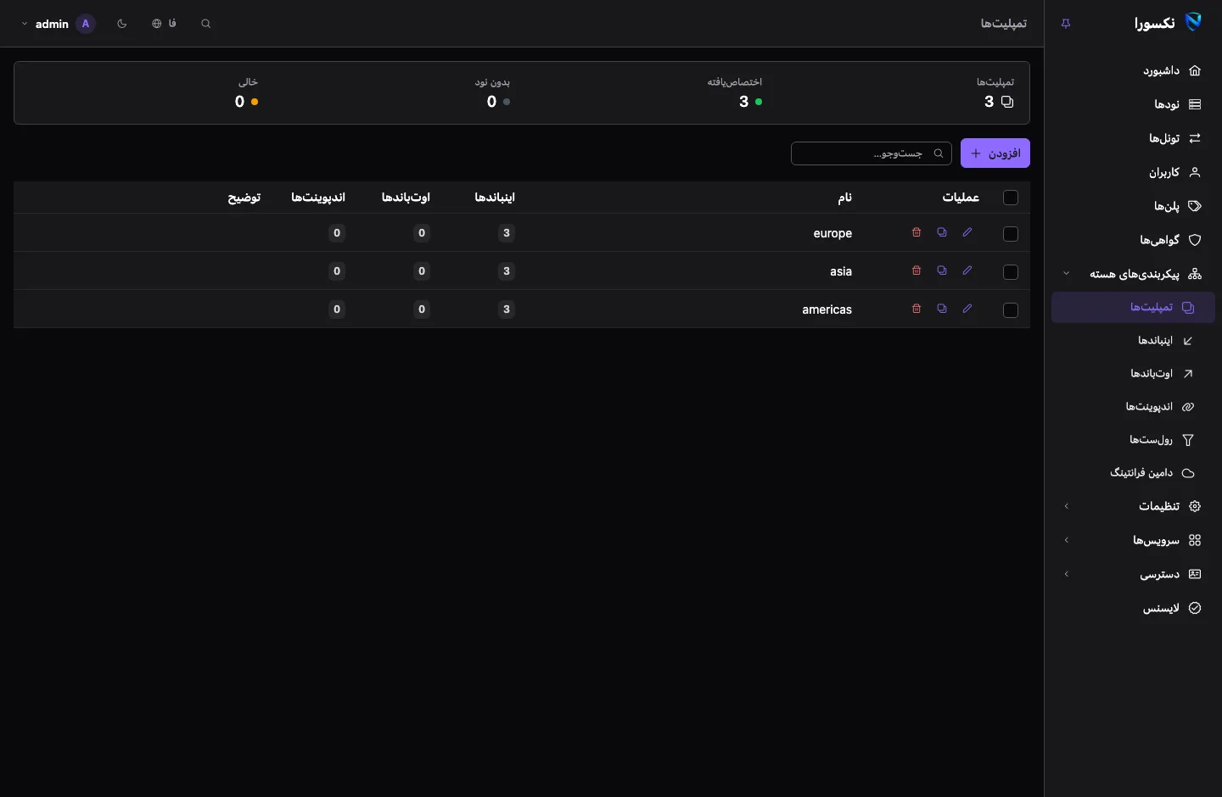
Task: Delete the europe template
Action: (916, 232)
